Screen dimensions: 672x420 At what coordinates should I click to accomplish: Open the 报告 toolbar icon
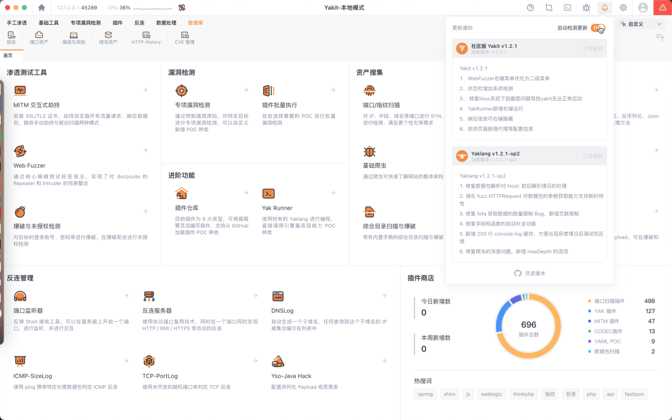[11, 37]
